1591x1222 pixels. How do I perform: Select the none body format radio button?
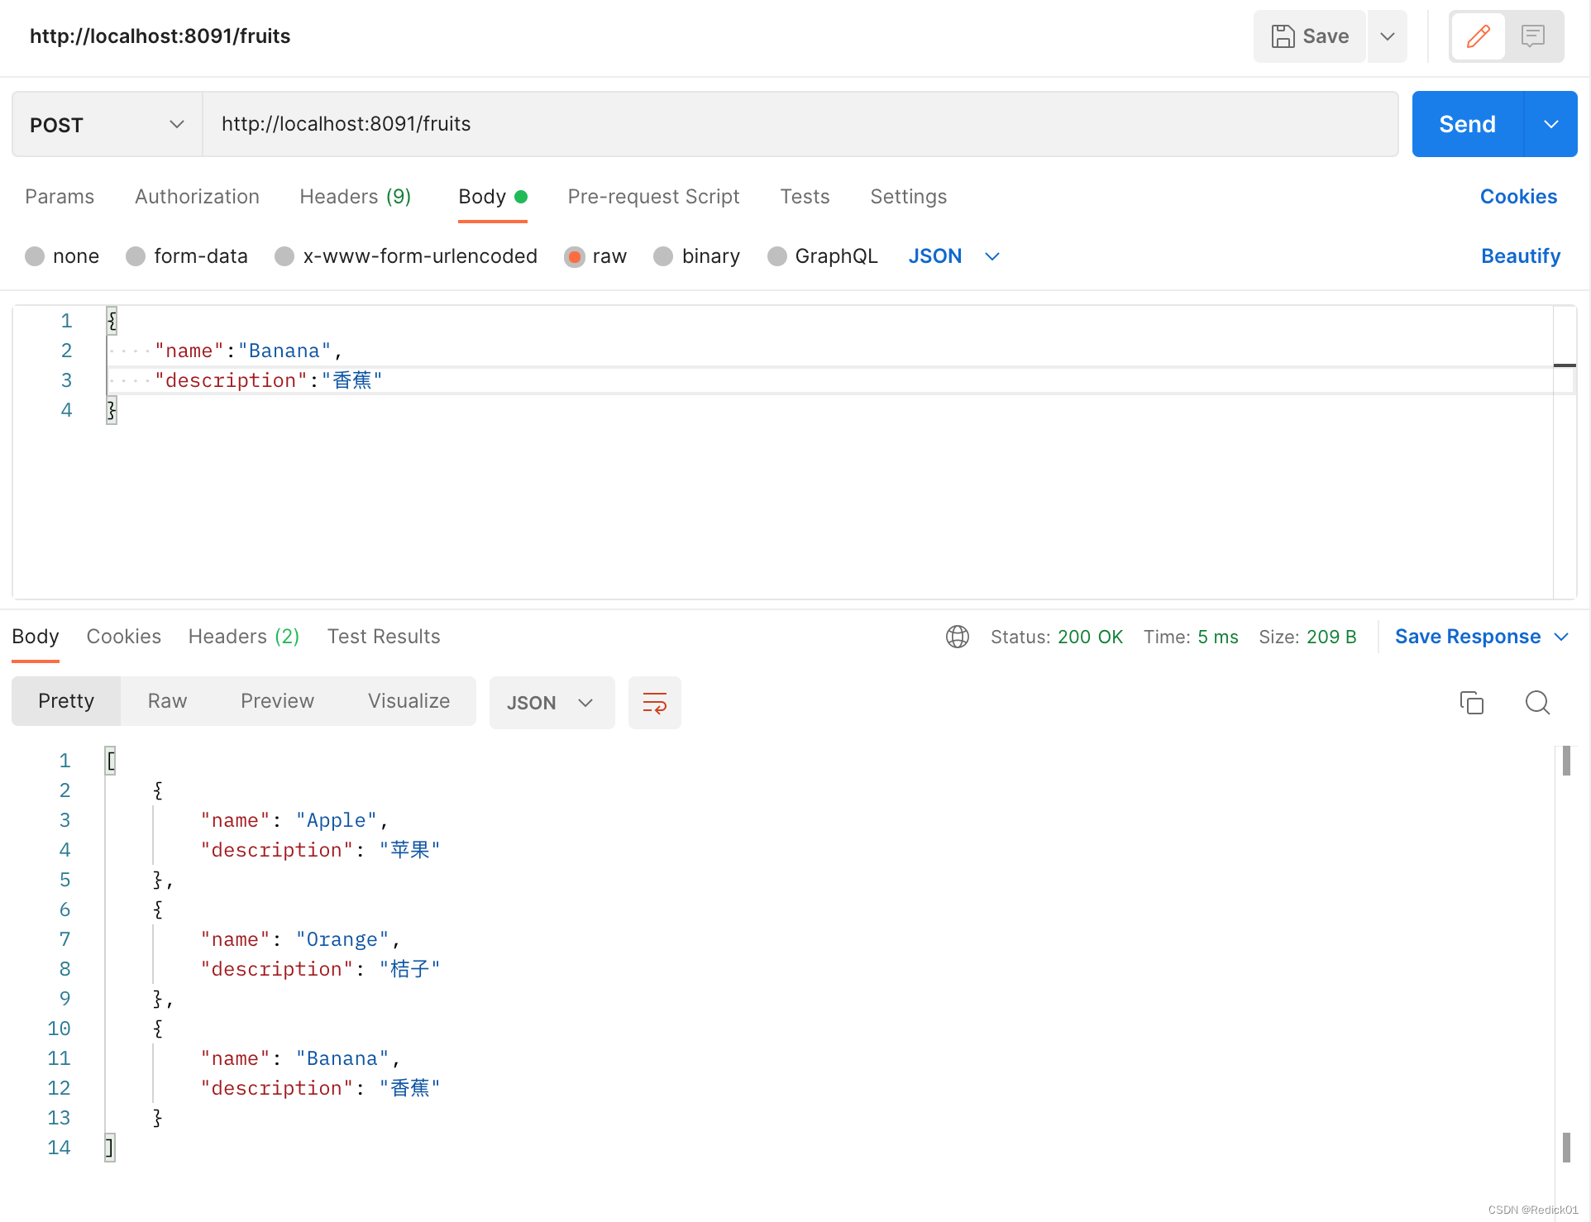35,255
